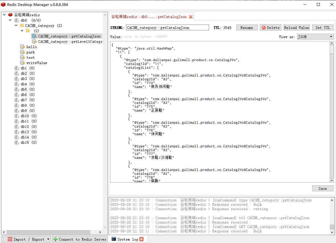Select the hello key
The width and height of the screenshot is (336, 243).
(32, 47)
